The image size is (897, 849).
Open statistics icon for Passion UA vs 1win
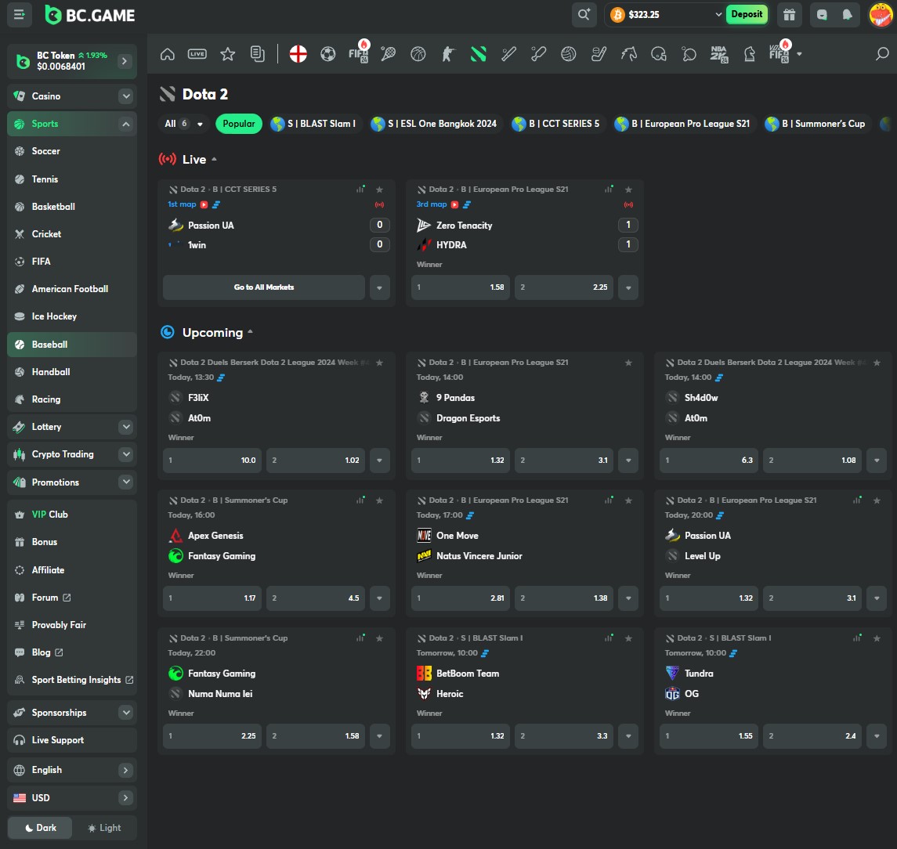[360, 189]
